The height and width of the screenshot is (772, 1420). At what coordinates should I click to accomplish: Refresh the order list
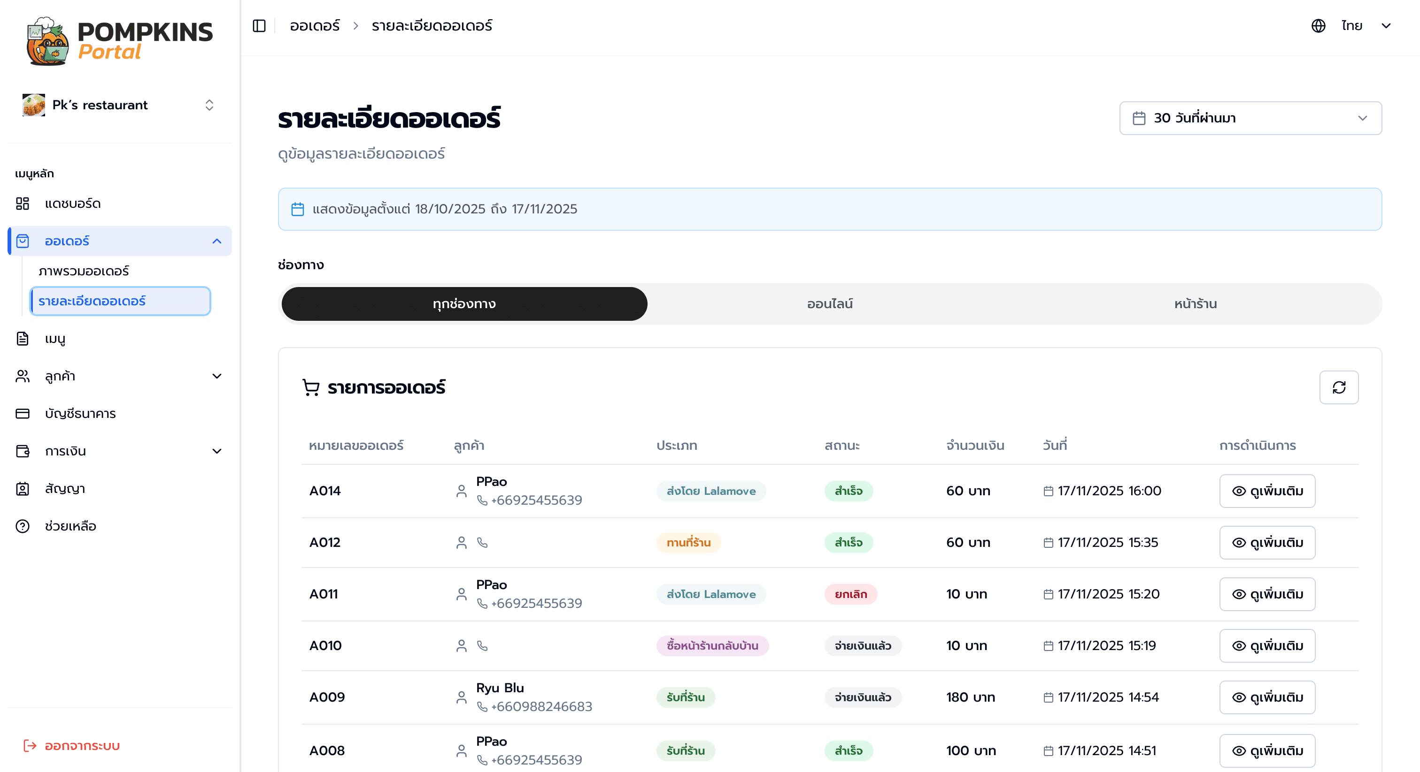[x=1339, y=387]
